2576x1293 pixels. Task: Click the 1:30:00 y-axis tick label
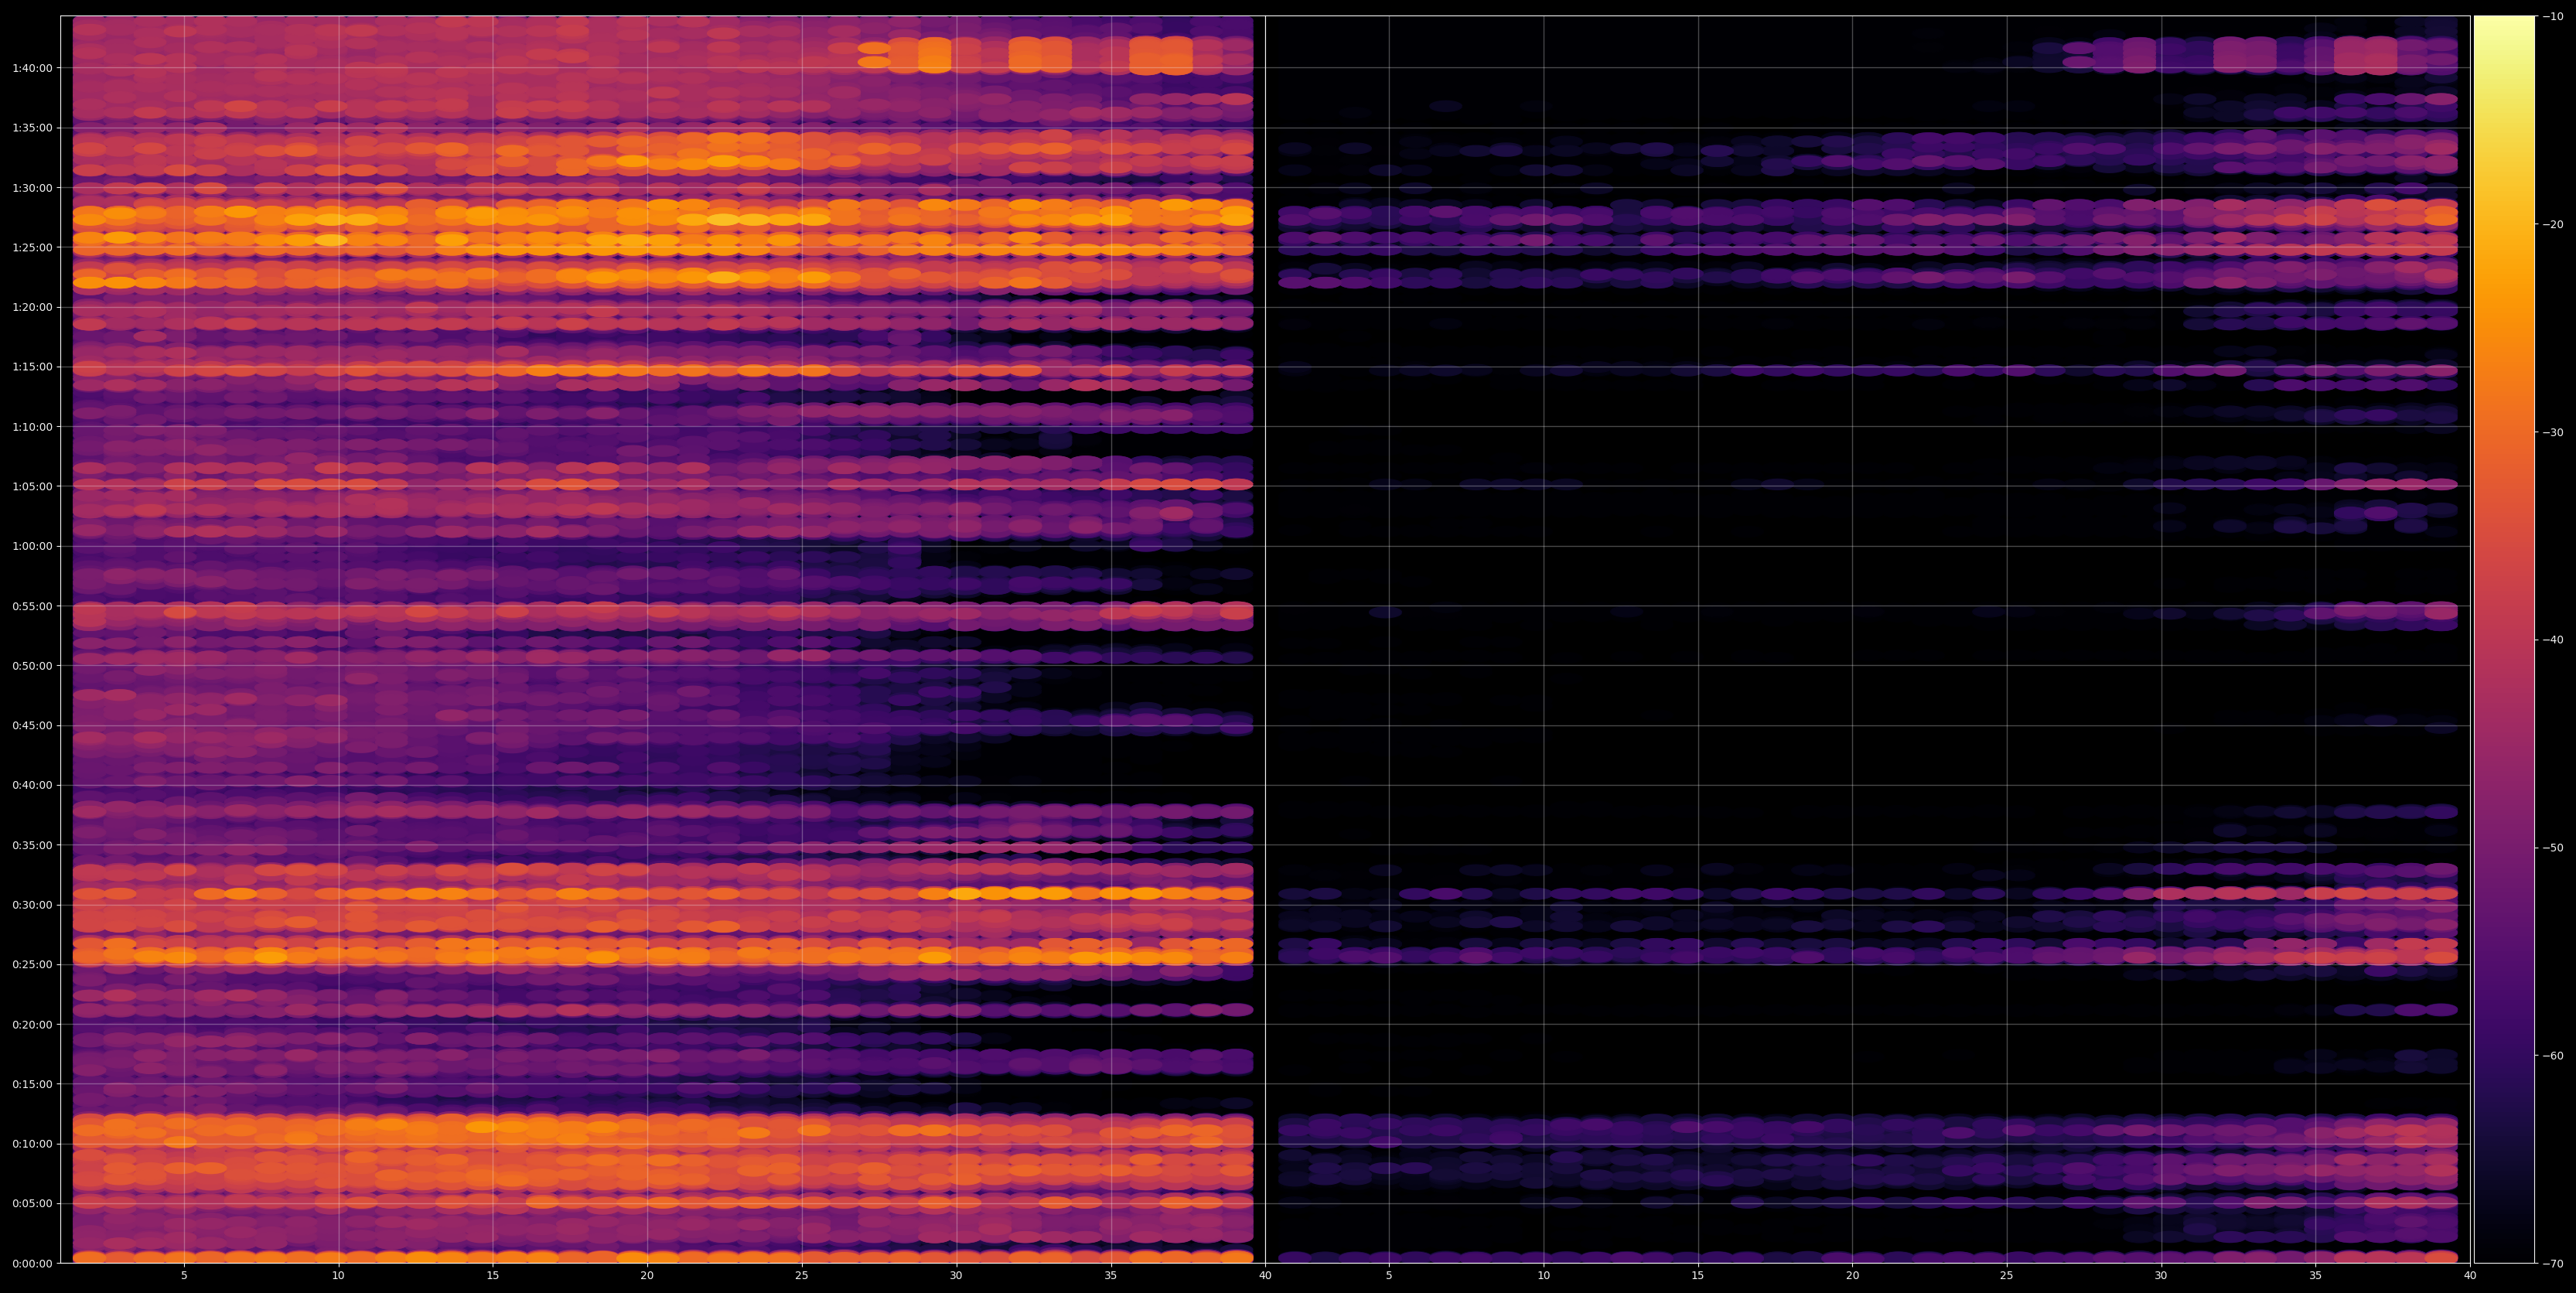pyautogui.click(x=32, y=188)
